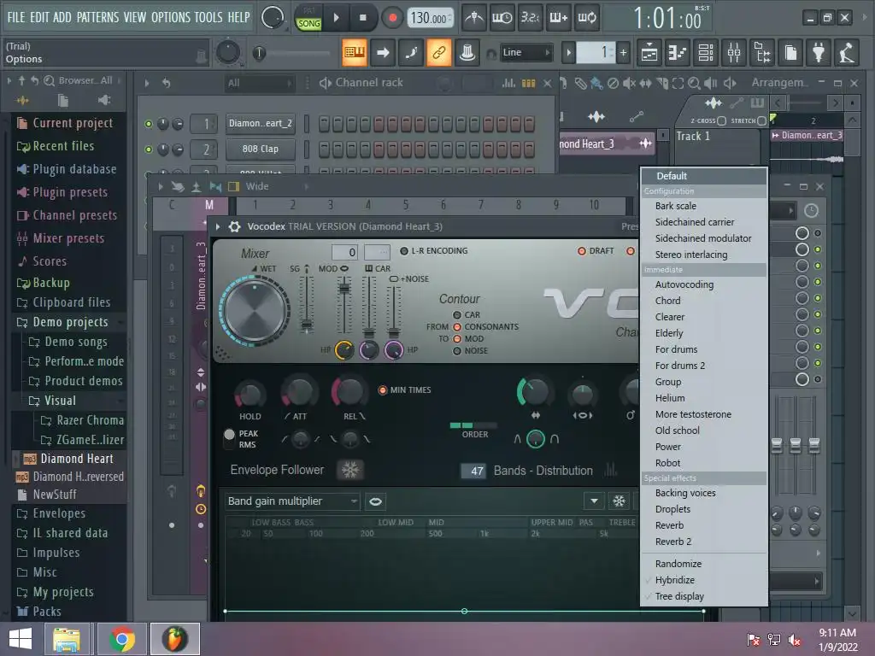Click the Play button in transport

tap(337, 18)
